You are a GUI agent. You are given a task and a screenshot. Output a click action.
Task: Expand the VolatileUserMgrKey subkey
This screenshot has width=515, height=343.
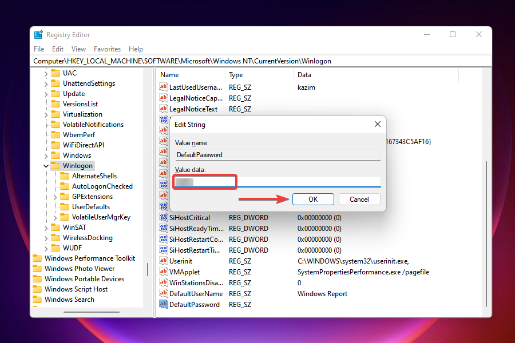pos(55,218)
